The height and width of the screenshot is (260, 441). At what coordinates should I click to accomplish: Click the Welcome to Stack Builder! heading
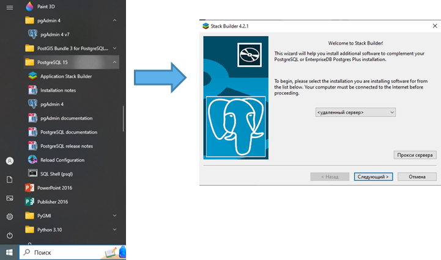pos(355,43)
